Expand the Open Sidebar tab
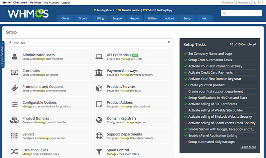Viewport: 266px width, 158px height. tap(2, 55)
